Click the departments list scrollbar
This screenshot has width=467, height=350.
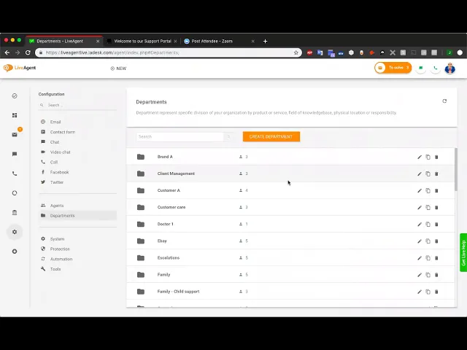(x=455, y=170)
